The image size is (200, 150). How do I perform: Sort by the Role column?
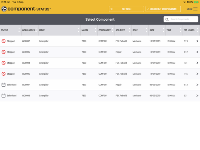(x=140, y=30)
